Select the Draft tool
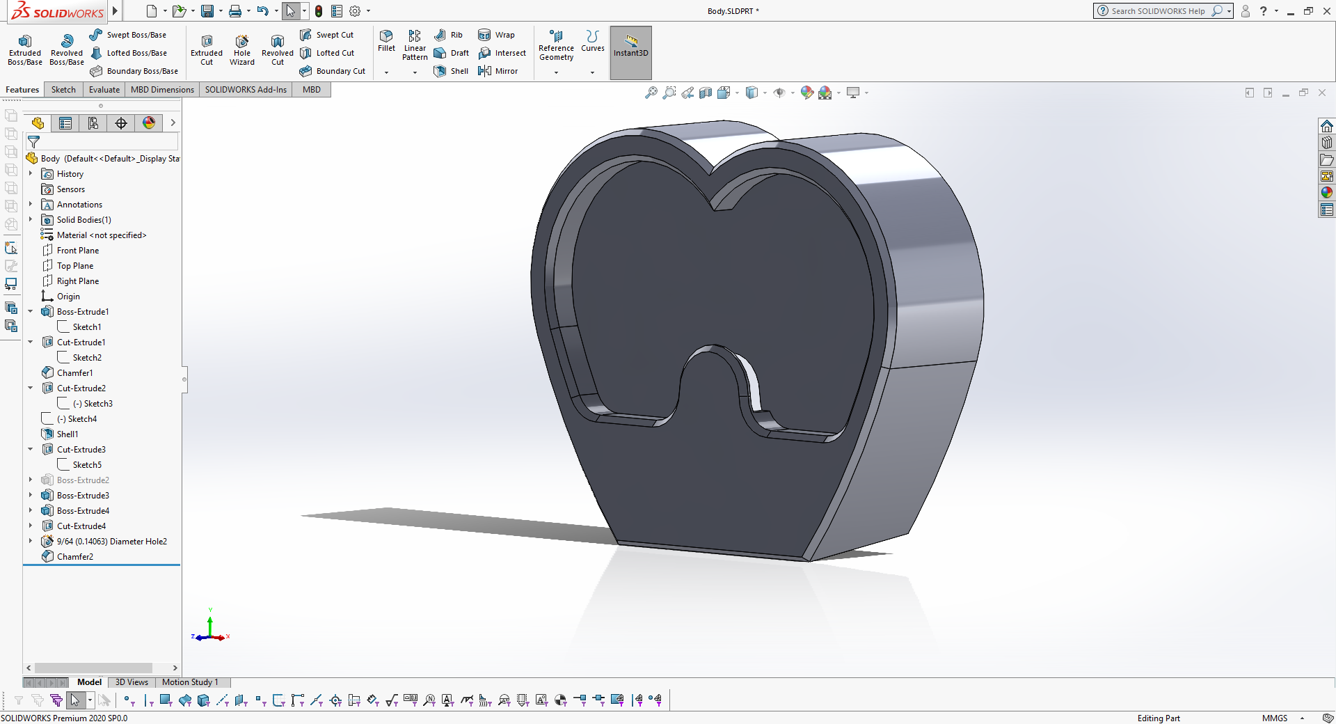This screenshot has width=1336, height=724. click(x=451, y=53)
